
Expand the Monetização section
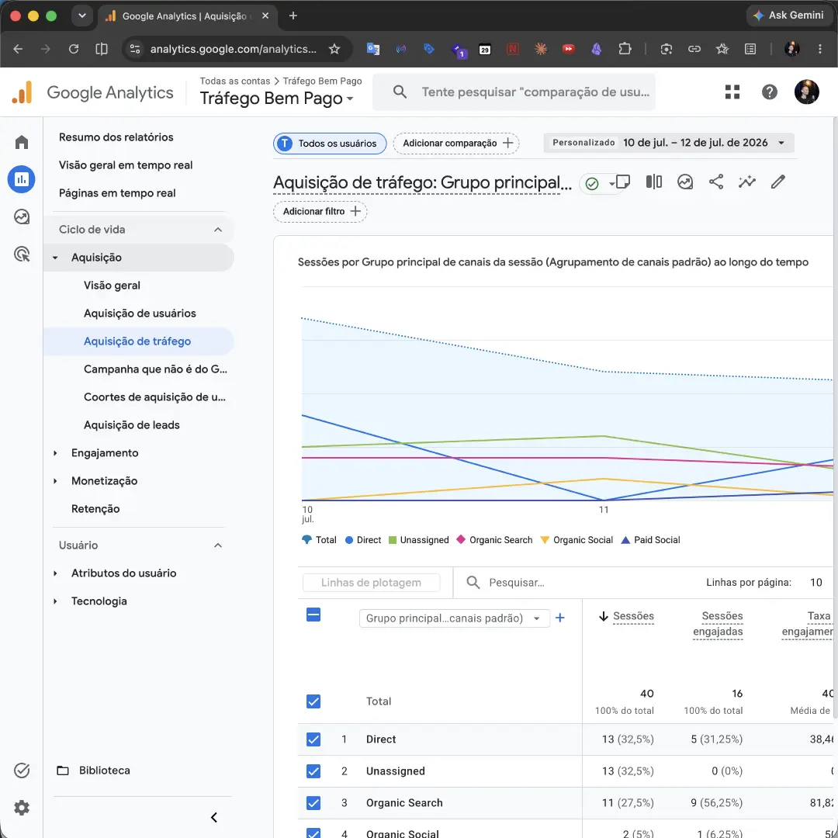(55, 481)
